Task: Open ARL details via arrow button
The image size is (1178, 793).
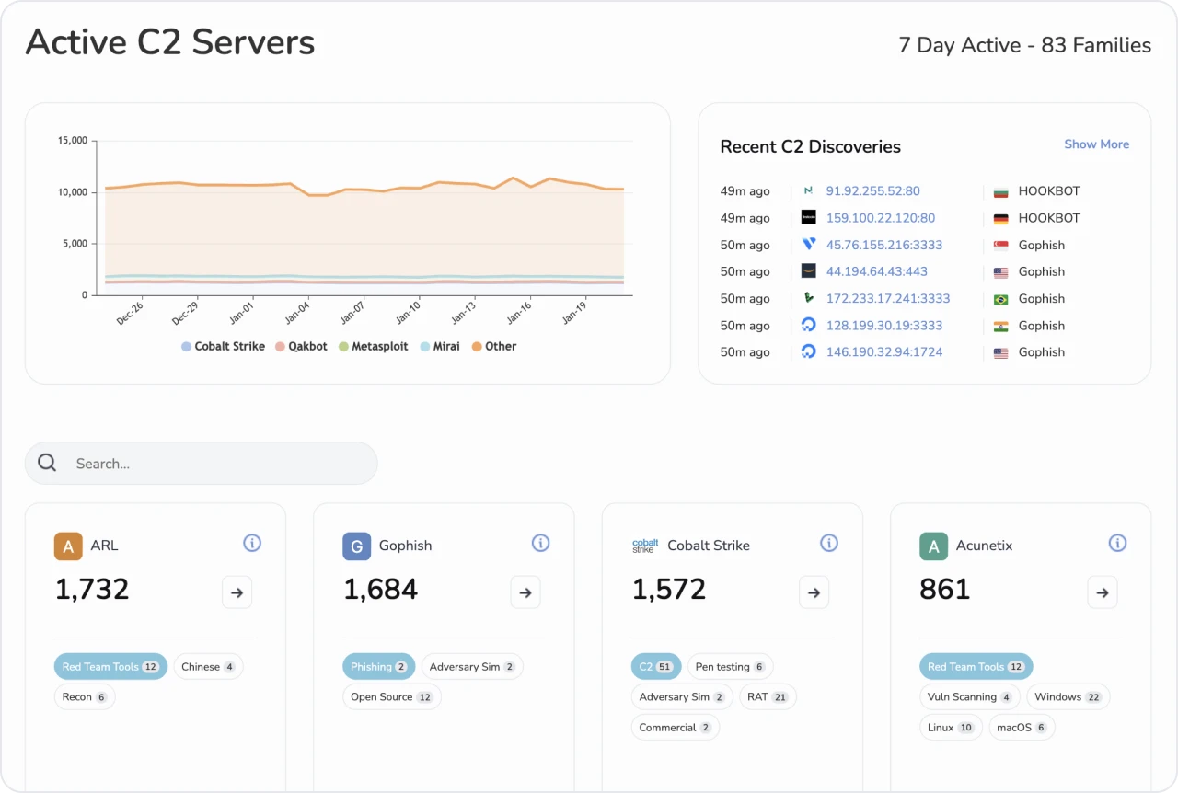Action: click(237, 592)
